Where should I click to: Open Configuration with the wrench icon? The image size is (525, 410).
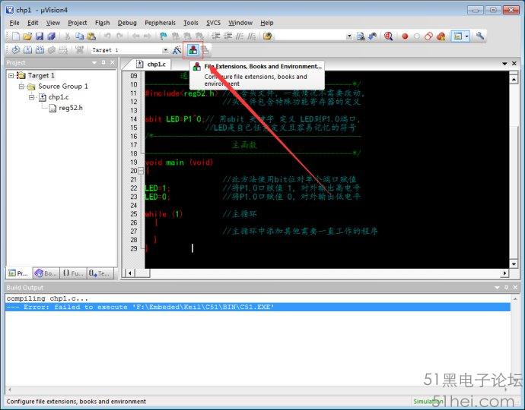click(480, 36)
